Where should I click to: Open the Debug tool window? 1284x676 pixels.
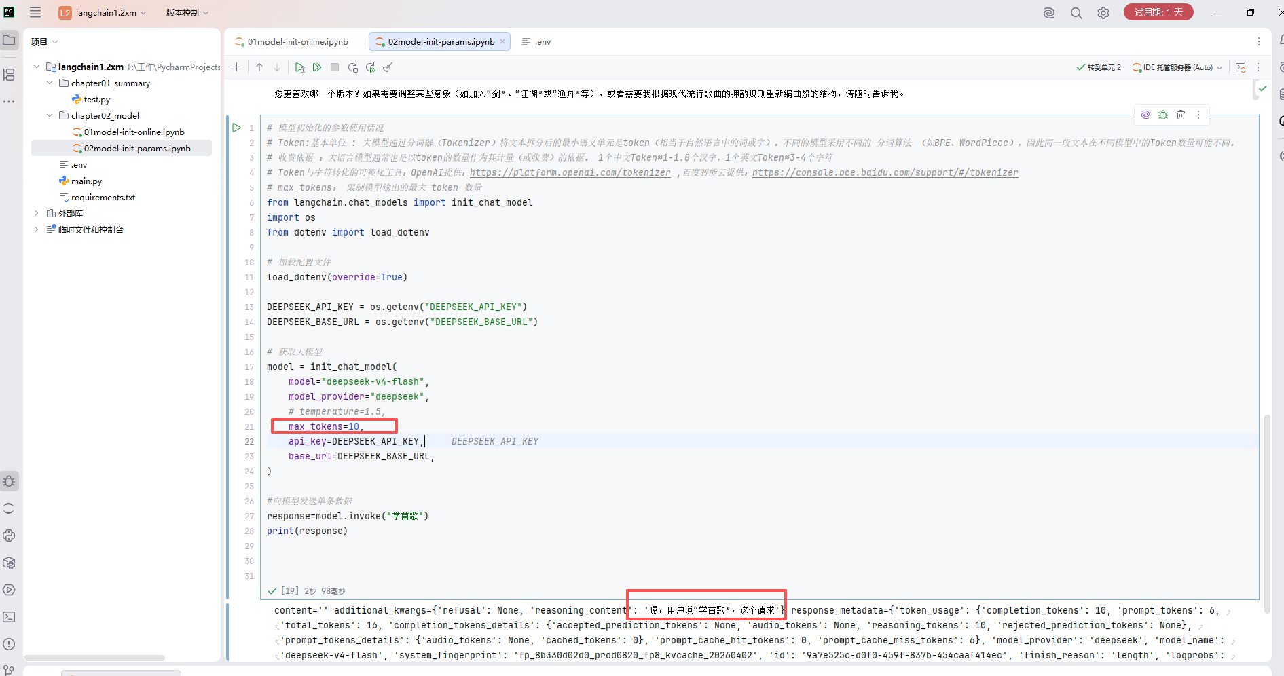[10, 481]
